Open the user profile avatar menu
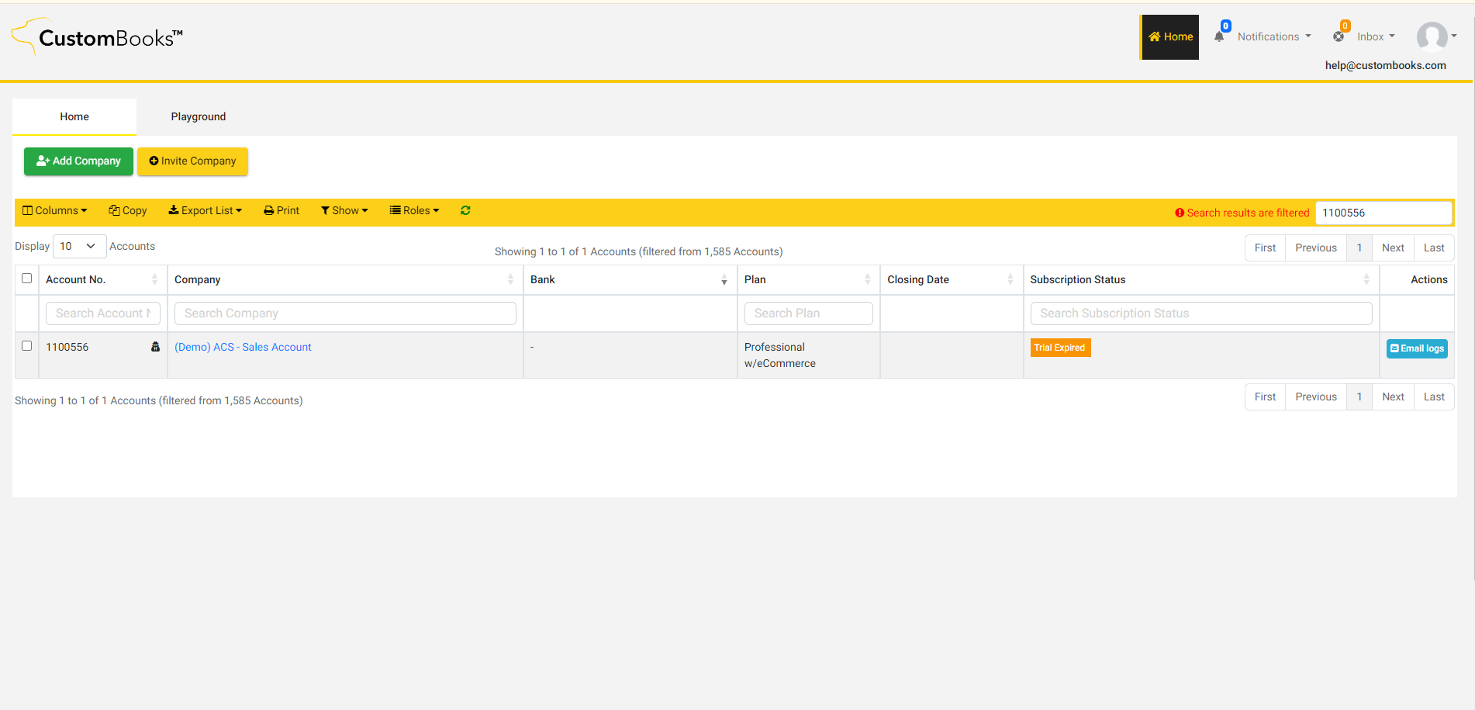Screen dimensions: 1475x710 pyautogui.click(x=1433, y=36)
